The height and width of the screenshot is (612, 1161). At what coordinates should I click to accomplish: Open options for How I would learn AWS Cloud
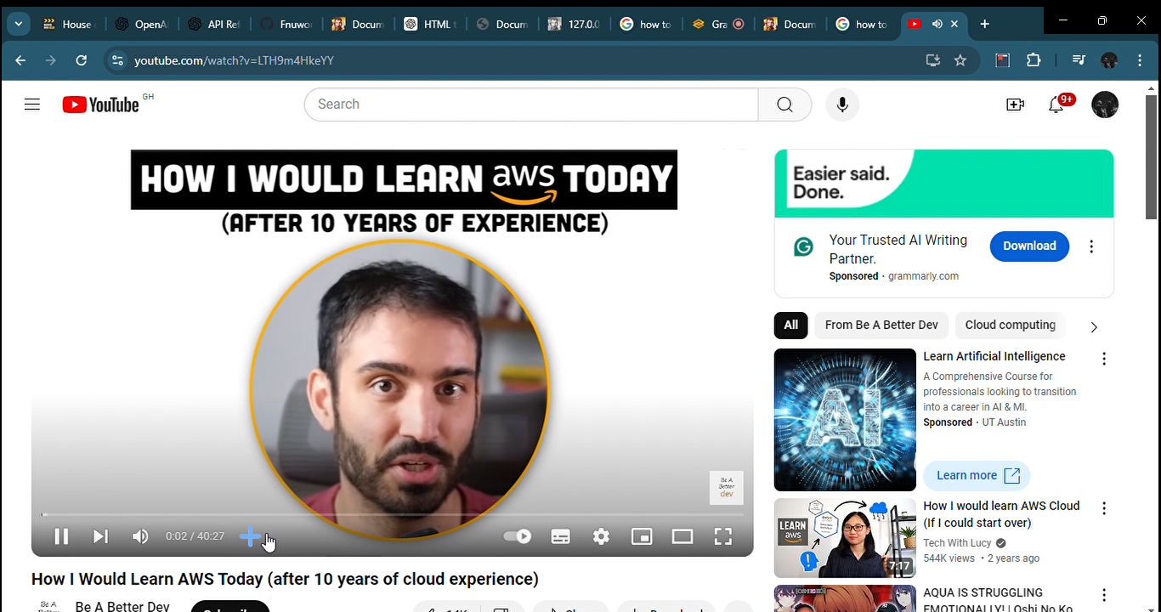pos(1104,508)
